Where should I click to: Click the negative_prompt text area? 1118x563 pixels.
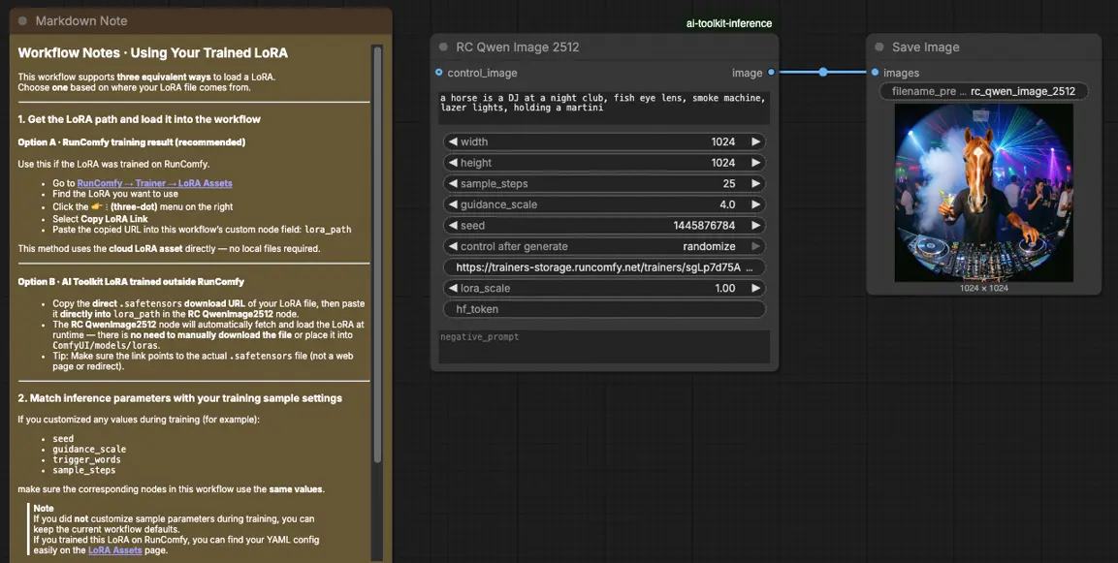[605, 347]
